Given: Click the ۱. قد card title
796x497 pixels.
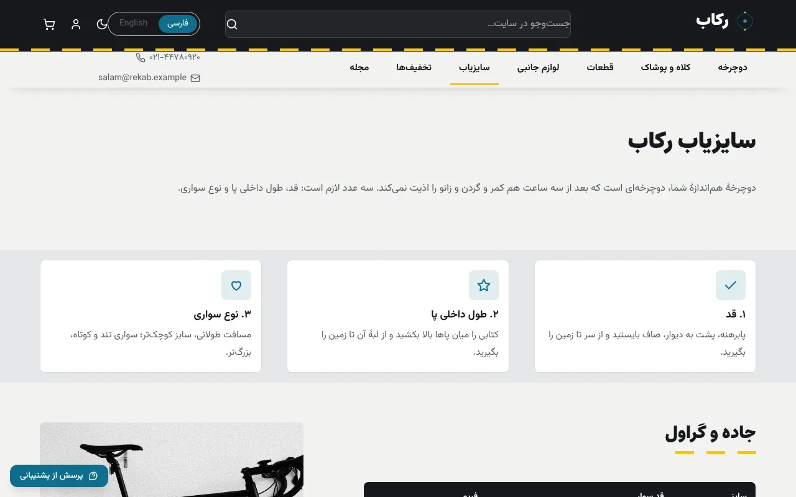Looking at the screenshot, I should pyautogui.click(x=736, y=314).
